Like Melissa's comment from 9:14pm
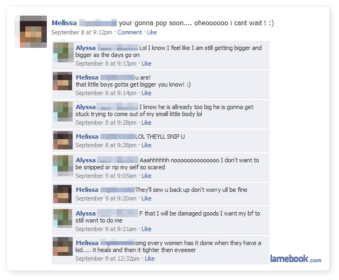 tap(146, 93)
